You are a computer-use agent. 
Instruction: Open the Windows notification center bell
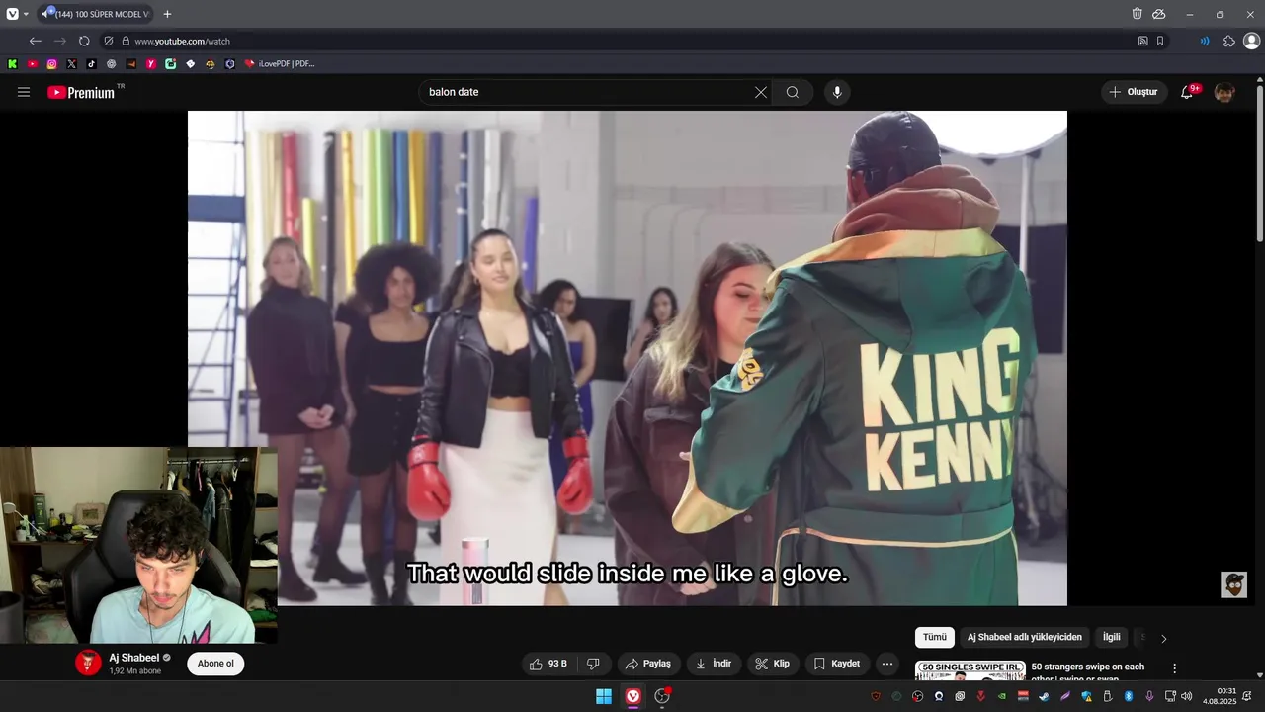(x=1247, y=696)
